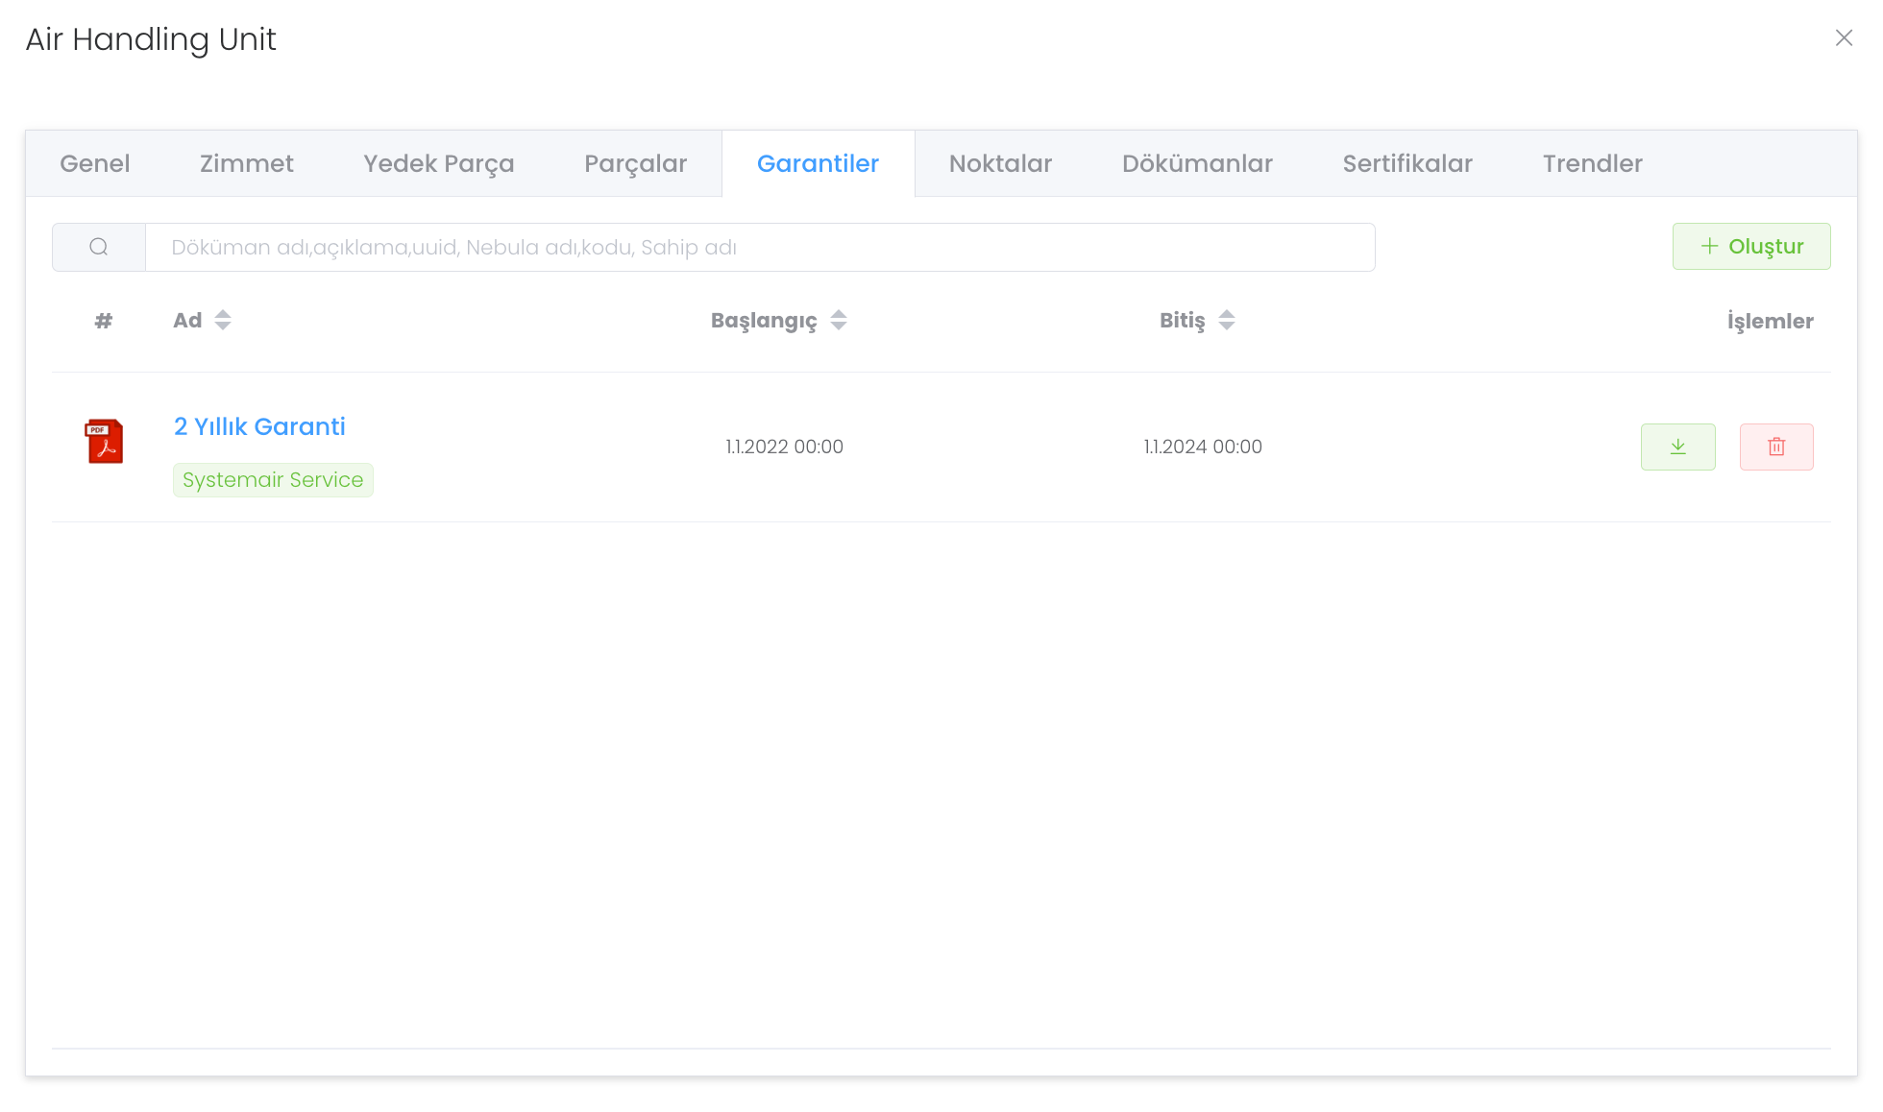Delete the 2 Yıllık Garanti warranty
Screen dimensions: 1883x1112
click(1775, 447)
